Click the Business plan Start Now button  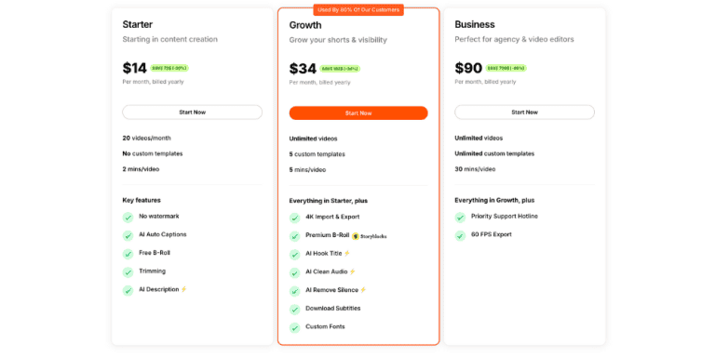[524, 112]
